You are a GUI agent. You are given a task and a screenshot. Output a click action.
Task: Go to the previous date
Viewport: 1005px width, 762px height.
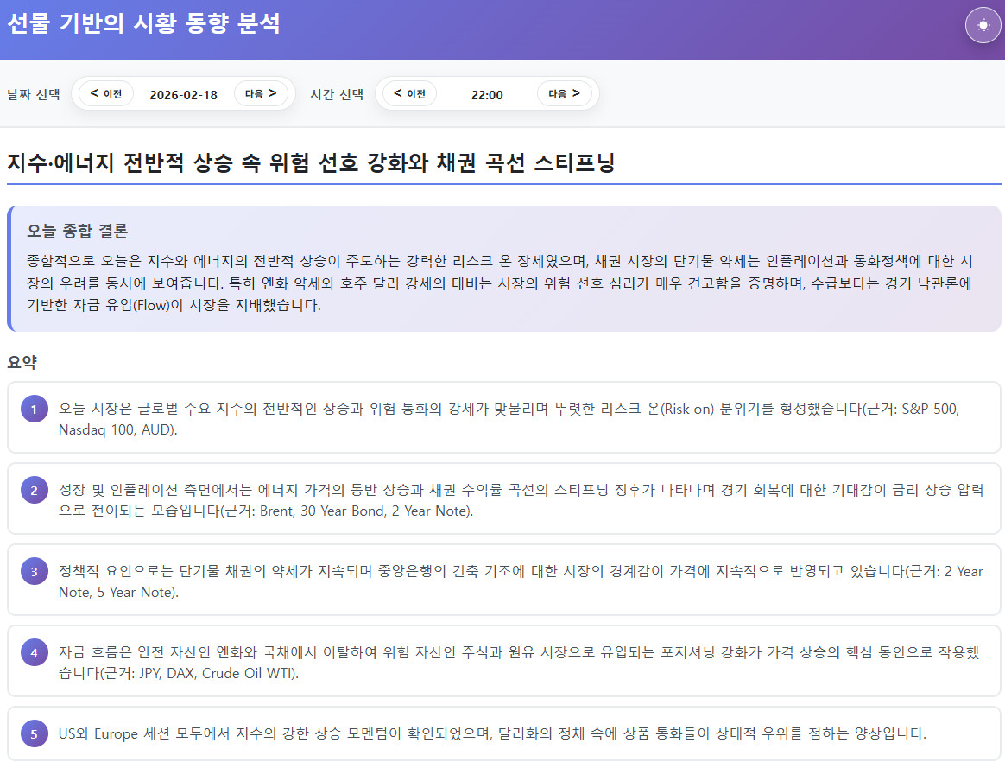(106, 93)
